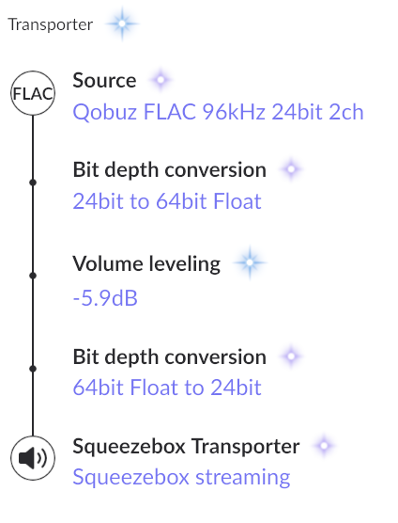Click the purple star beside Squeezebox Transporter
The image size is (398, 523).
325,446
